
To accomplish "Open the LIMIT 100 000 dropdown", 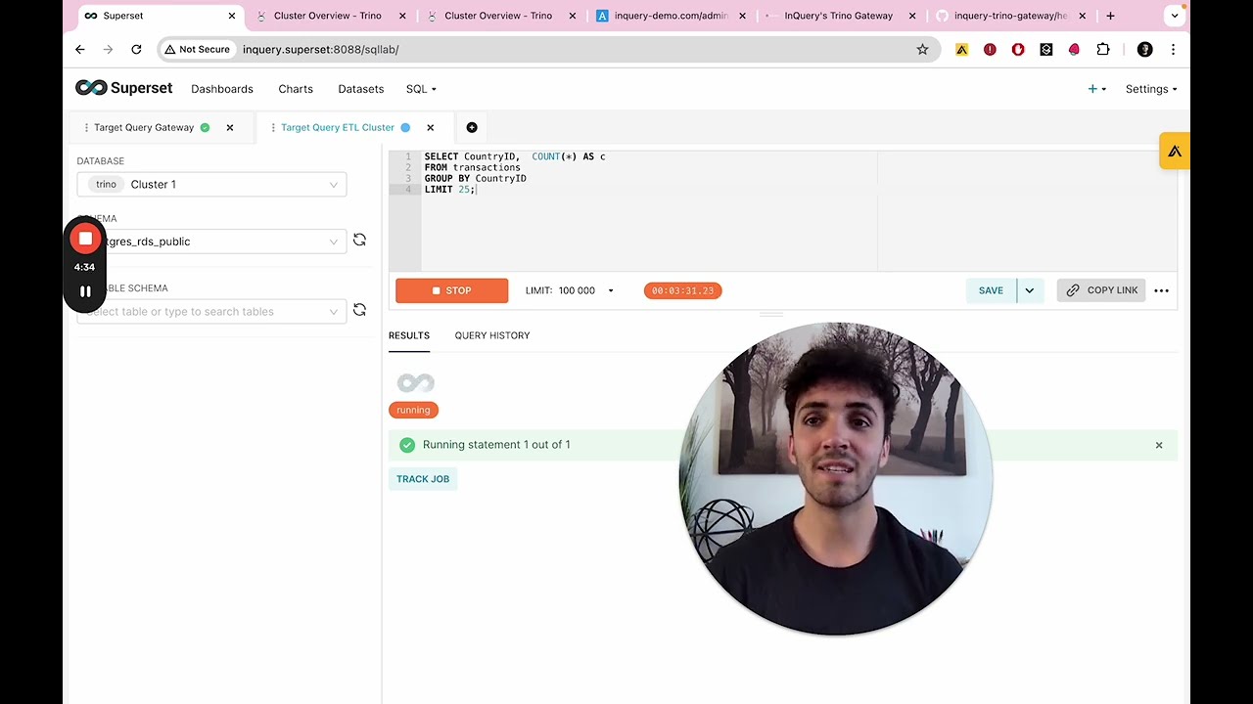I will pyautogui.click(x=570, y=290).
